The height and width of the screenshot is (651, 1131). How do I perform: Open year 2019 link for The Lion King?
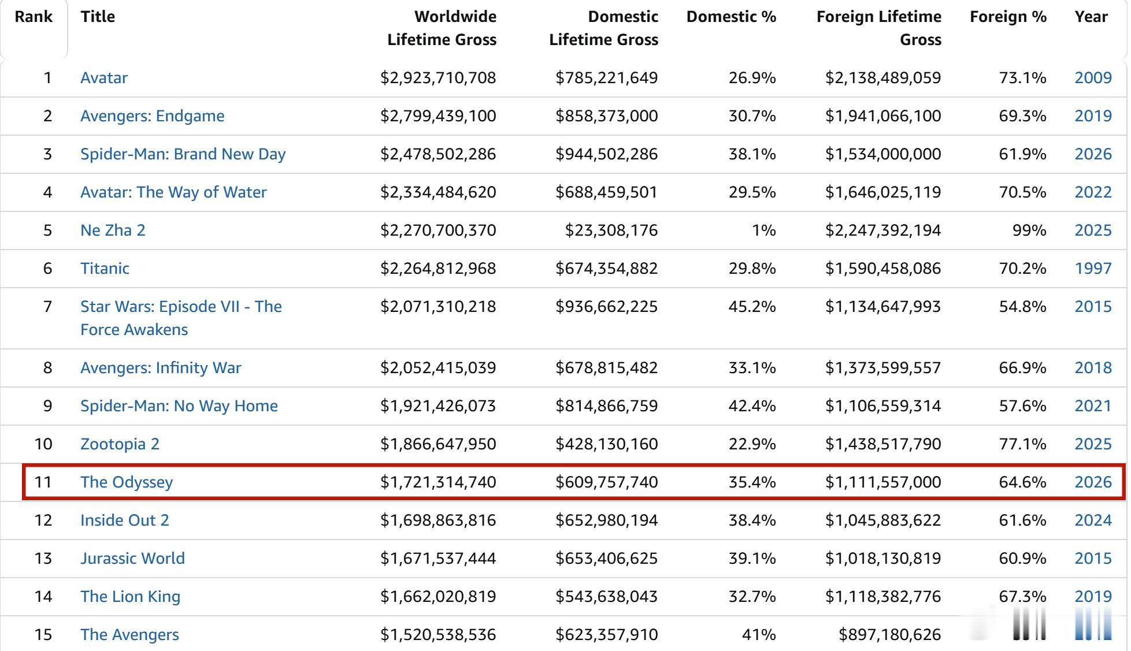(x=1093, y=596)
